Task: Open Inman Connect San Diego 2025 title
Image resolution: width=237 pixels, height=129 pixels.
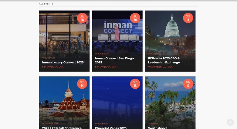Action: click(114, 60)
